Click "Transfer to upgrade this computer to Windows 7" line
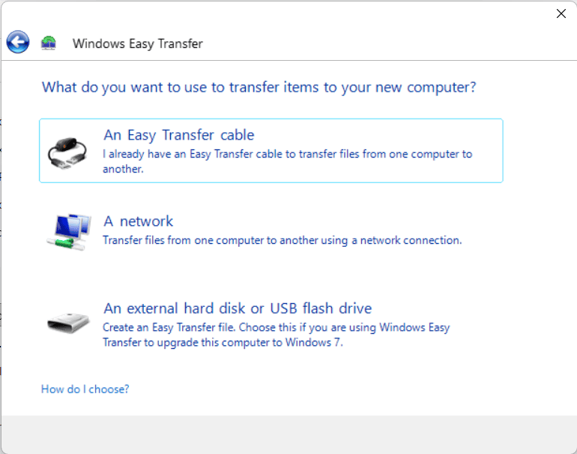This screenshot has height=454, width=577. point(223,342)
